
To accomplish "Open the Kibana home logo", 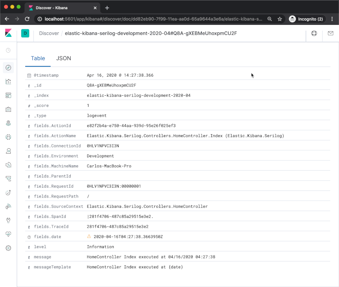I will point(8,33).
